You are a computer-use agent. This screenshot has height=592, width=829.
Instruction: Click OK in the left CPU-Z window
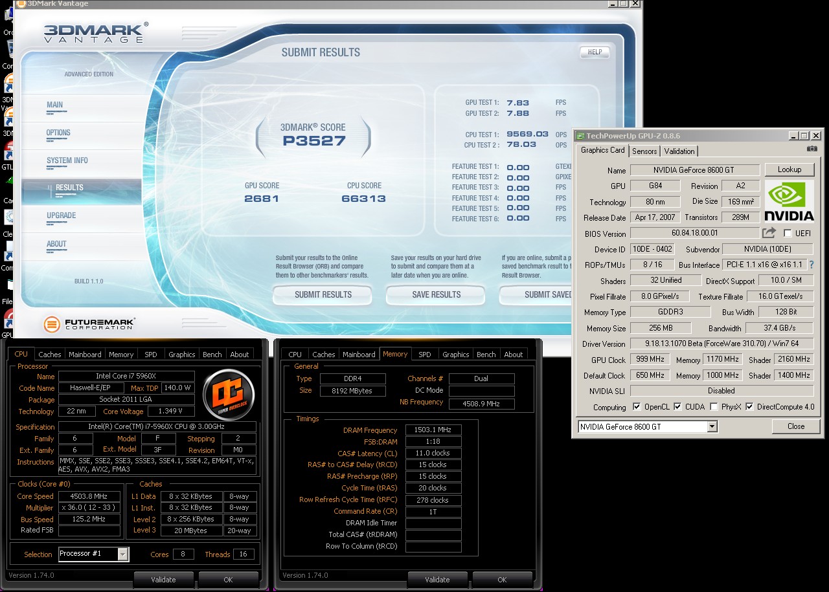point(228,580)
